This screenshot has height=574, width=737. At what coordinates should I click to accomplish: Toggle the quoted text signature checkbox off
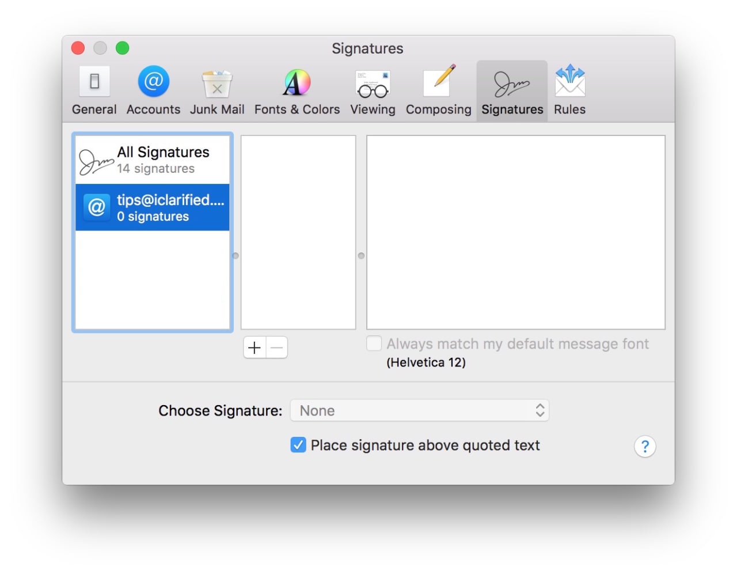coord(298,445)
